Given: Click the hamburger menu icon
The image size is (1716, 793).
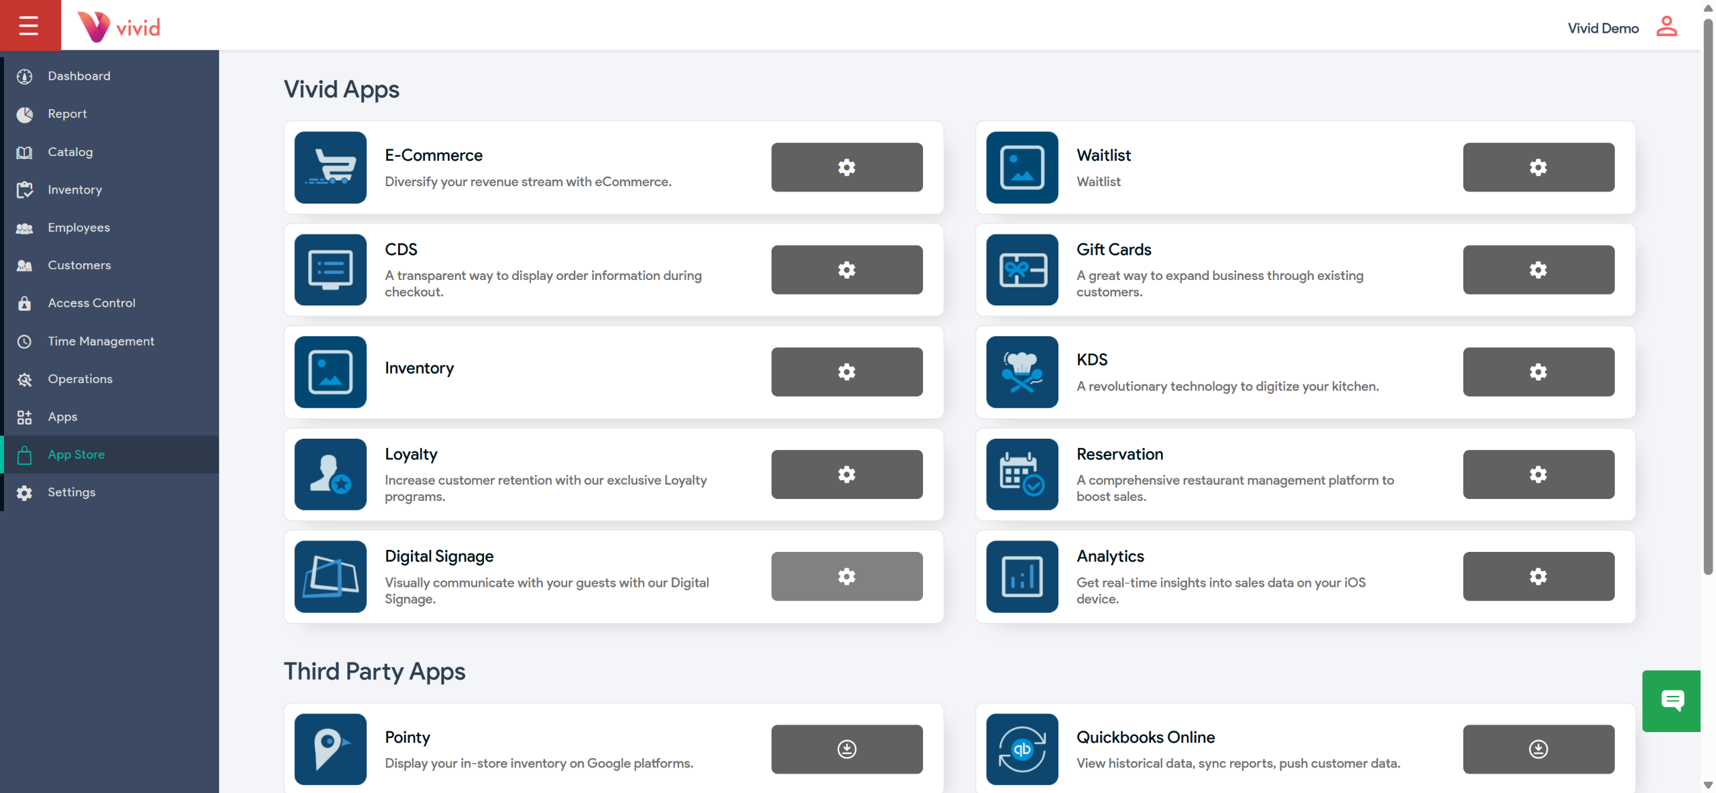Looking at the screenshot, I should coord(29,25).
